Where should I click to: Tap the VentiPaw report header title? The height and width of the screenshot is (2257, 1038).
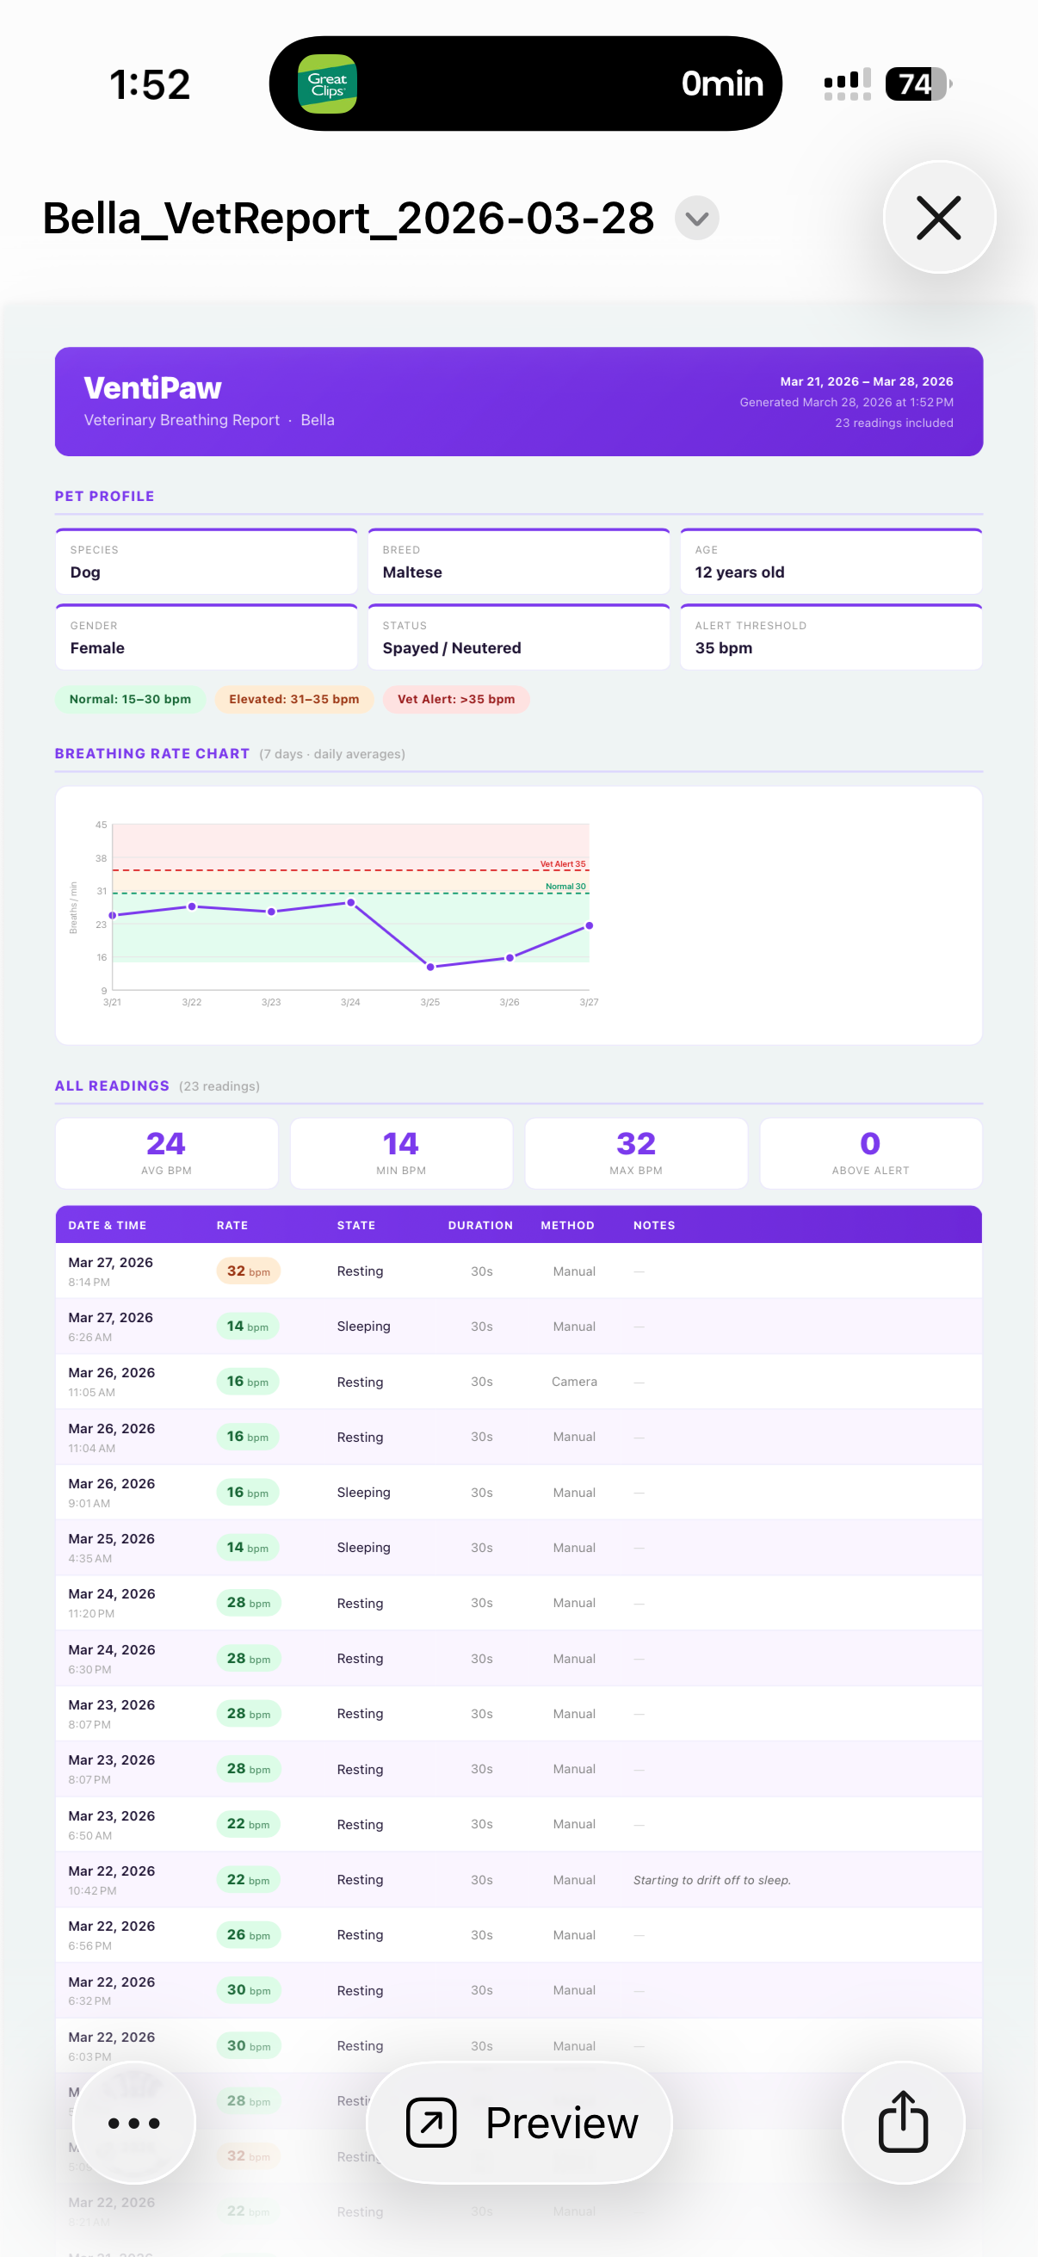coord(152,388)
